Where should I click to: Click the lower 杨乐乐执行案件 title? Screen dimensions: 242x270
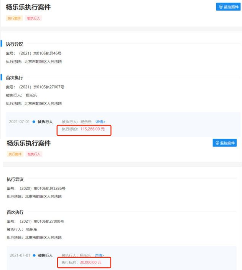(x=28, y=143)
